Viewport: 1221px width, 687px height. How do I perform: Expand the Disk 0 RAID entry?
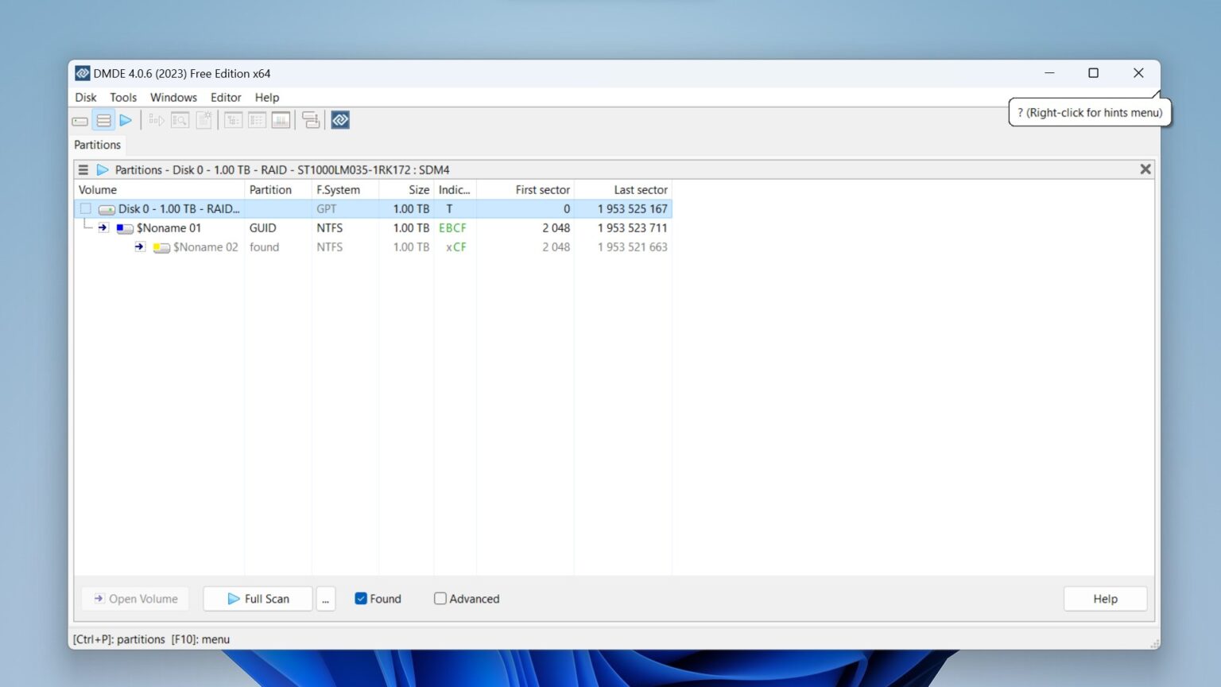[179, 208]
